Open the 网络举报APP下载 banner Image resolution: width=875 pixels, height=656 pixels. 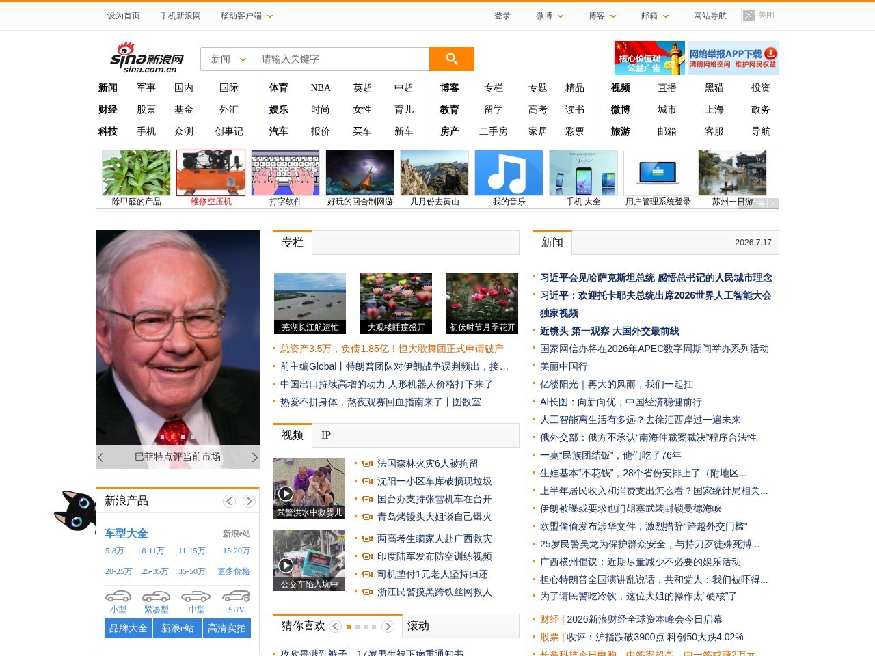pyautogui.click(x=733, y=58)
